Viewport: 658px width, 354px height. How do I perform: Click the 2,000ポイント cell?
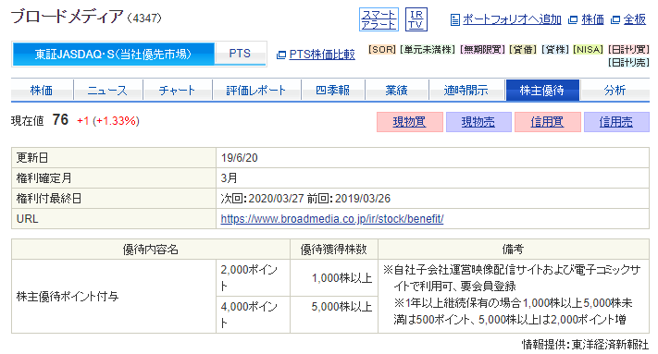coord(253,278)
